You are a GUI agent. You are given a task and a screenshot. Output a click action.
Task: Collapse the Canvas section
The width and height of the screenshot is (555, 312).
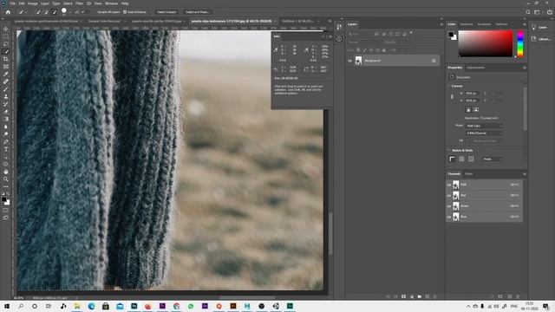449,86
